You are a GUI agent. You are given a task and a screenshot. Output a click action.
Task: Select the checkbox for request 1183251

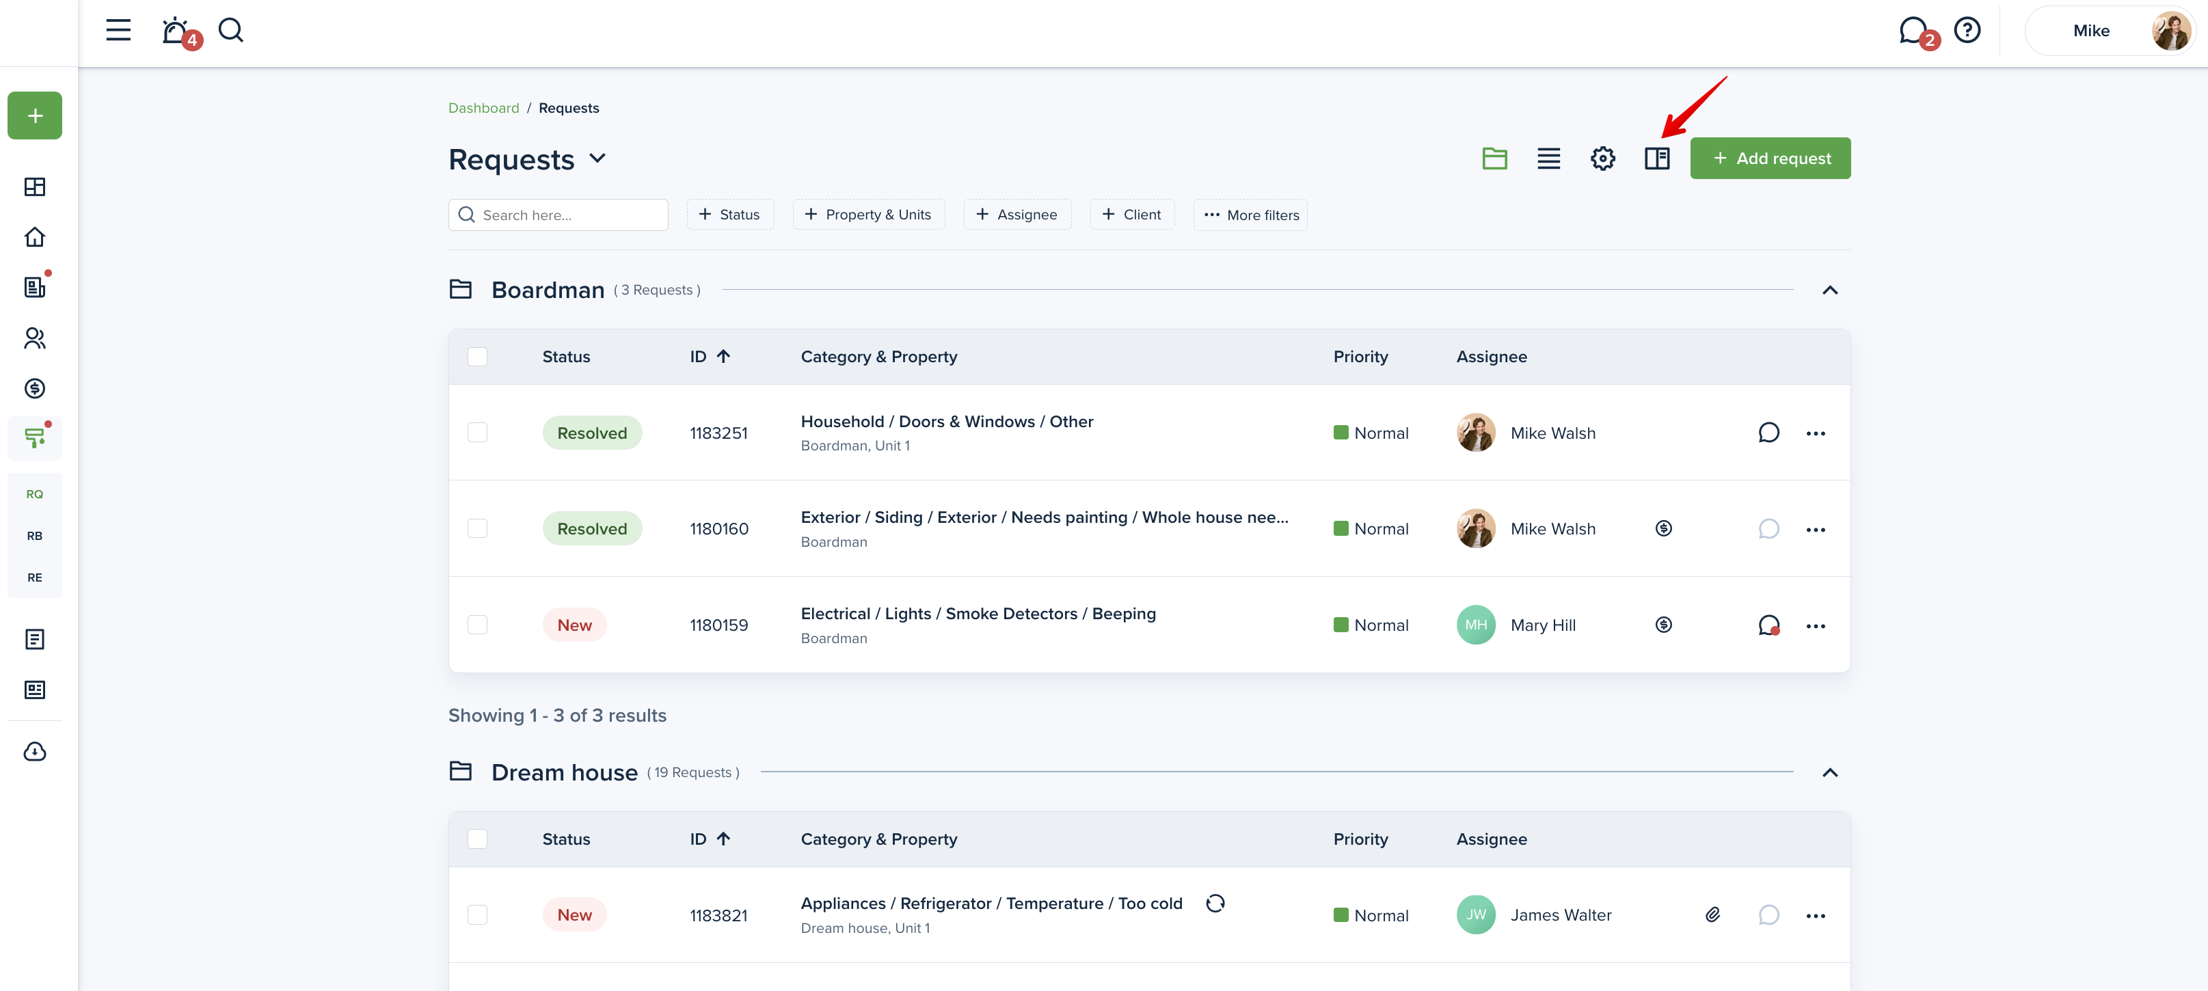pos(477,432)
